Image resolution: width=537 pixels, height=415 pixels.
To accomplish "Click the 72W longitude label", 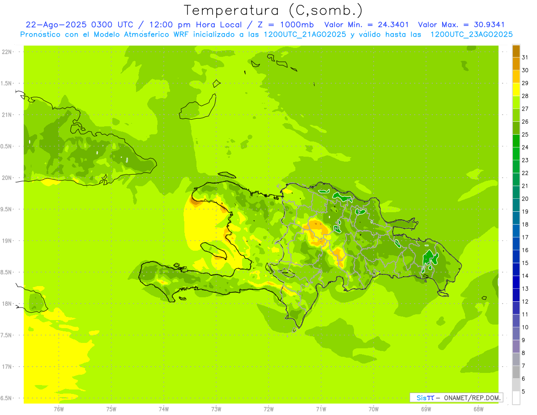I will [268, 409].
